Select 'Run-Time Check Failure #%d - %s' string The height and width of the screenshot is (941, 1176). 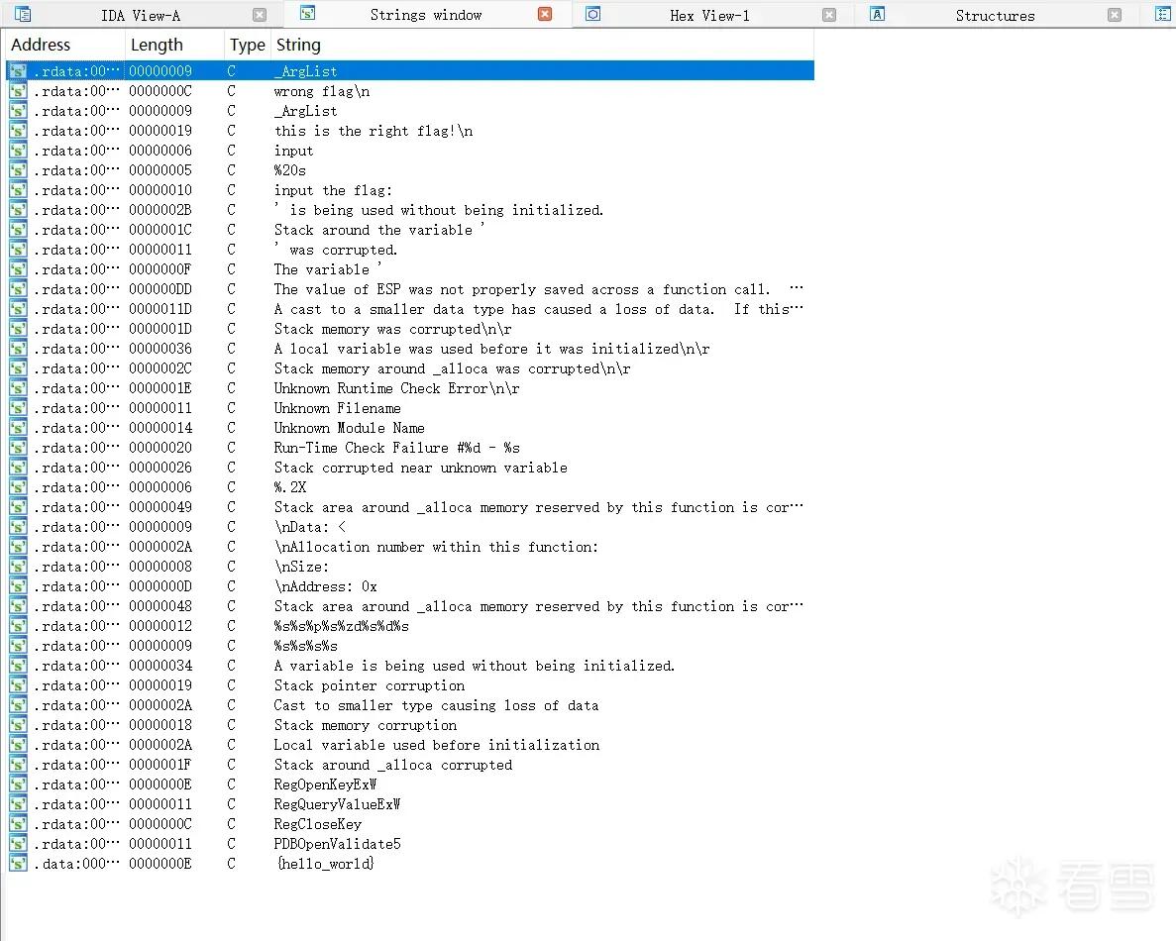pyautogui.click(x=396, y=448)
